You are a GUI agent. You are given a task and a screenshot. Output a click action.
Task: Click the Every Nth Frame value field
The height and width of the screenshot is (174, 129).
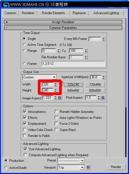click(94, 39)
